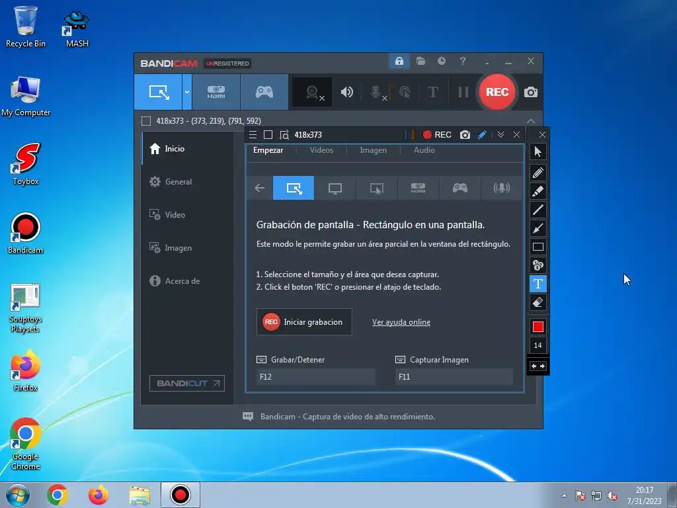Open the scheduled recording clock icon
The width and height of the screenshot is (677, 508).
tap(441, 61)
